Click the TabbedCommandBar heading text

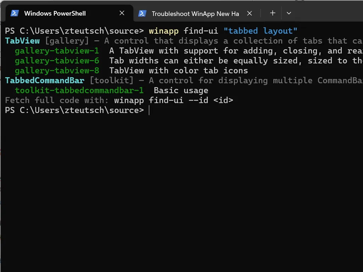[45, 80]
